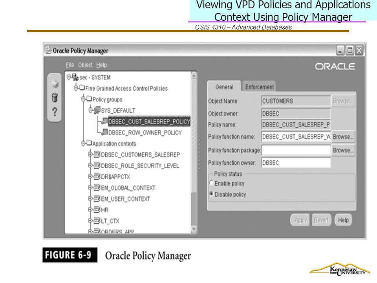Image resolution: width=377 pixels, height=283 pixels.
Task: Click the DR$APPCTX context icon
Action: click(97, 176)
